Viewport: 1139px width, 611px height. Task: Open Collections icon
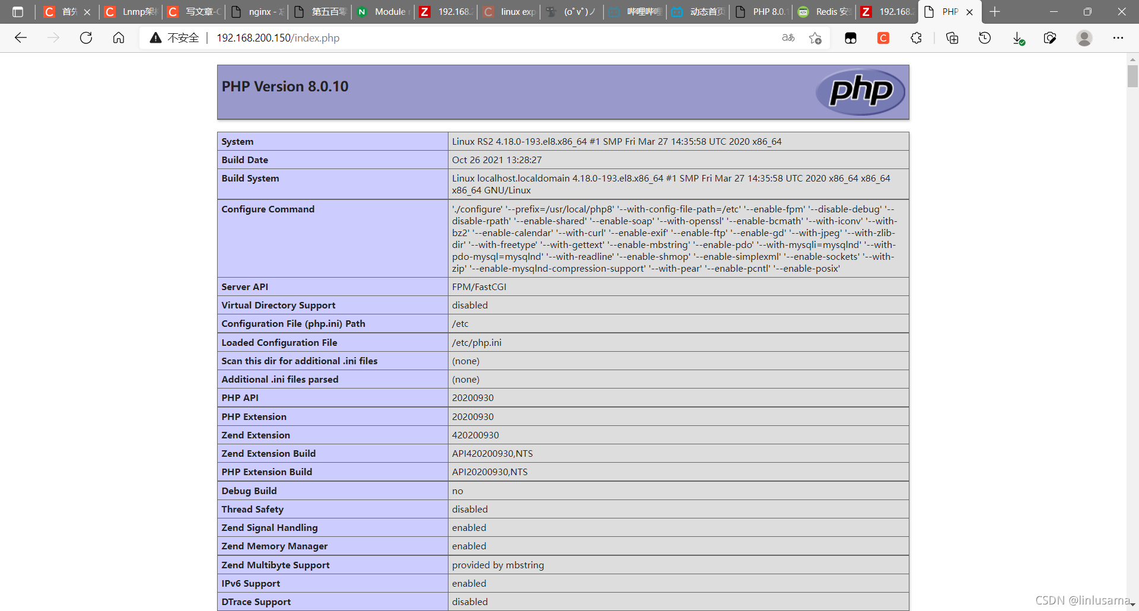click(952, 38)
